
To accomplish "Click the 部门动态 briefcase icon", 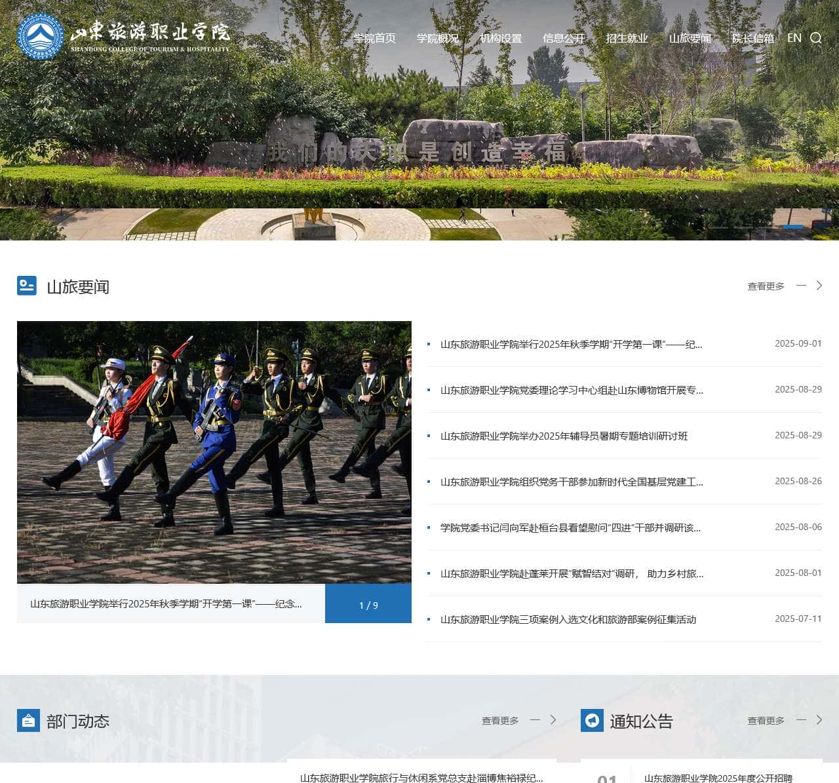I will coord(28,721).
